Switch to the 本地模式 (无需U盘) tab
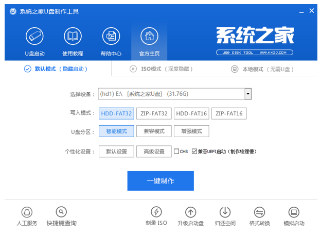321x234 pixels. [262, 69]
